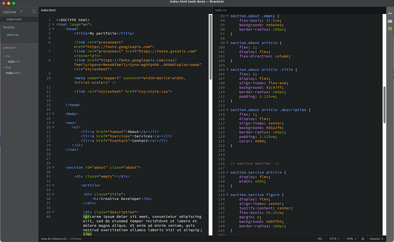Open the UTF-8 encoding dropdown
The width and height of the screenshot is (394, 242).
[334, 239]
